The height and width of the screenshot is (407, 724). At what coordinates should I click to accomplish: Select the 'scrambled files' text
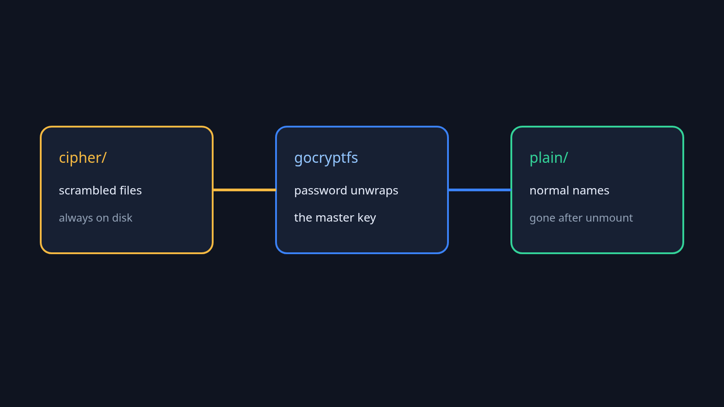pos(100,190)
